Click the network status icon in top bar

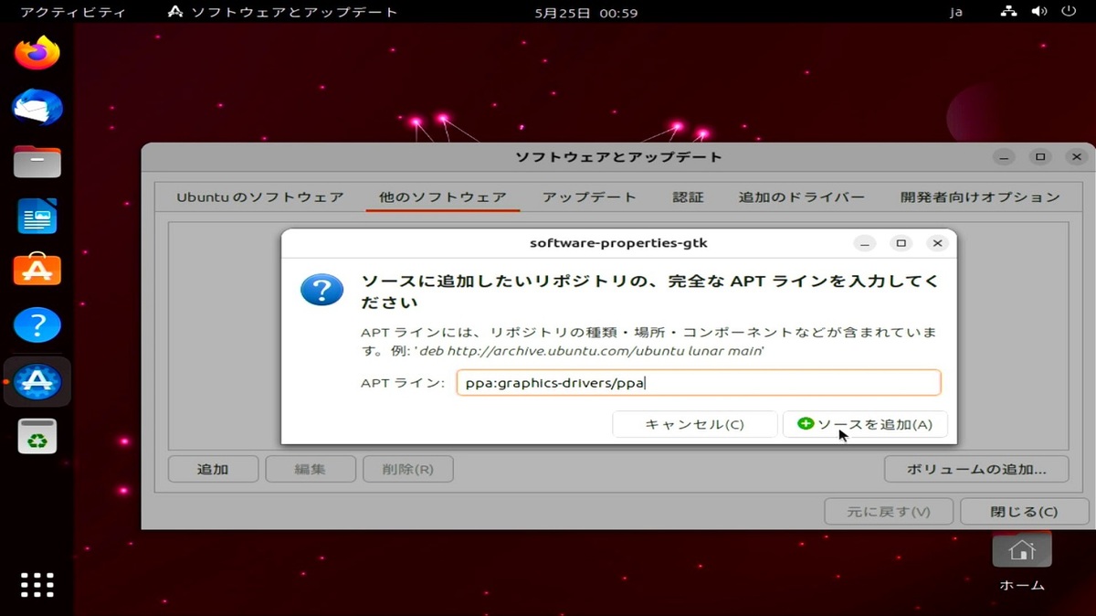point(1008,13)
